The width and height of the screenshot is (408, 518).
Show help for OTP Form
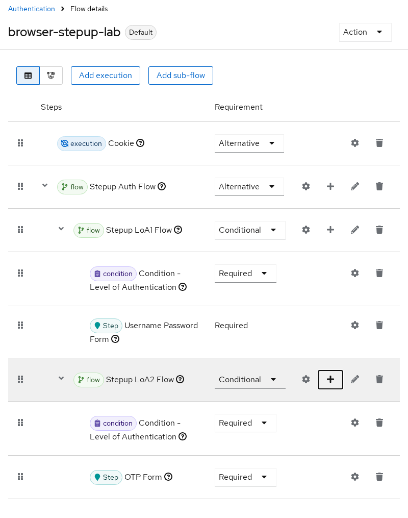[168, 477]
